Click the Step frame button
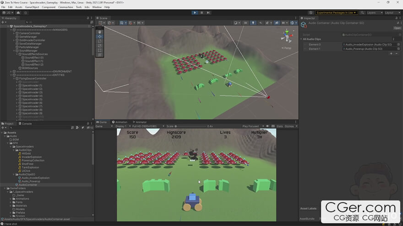The height and width of the screenshot is (226, 403). coord(208,13)
